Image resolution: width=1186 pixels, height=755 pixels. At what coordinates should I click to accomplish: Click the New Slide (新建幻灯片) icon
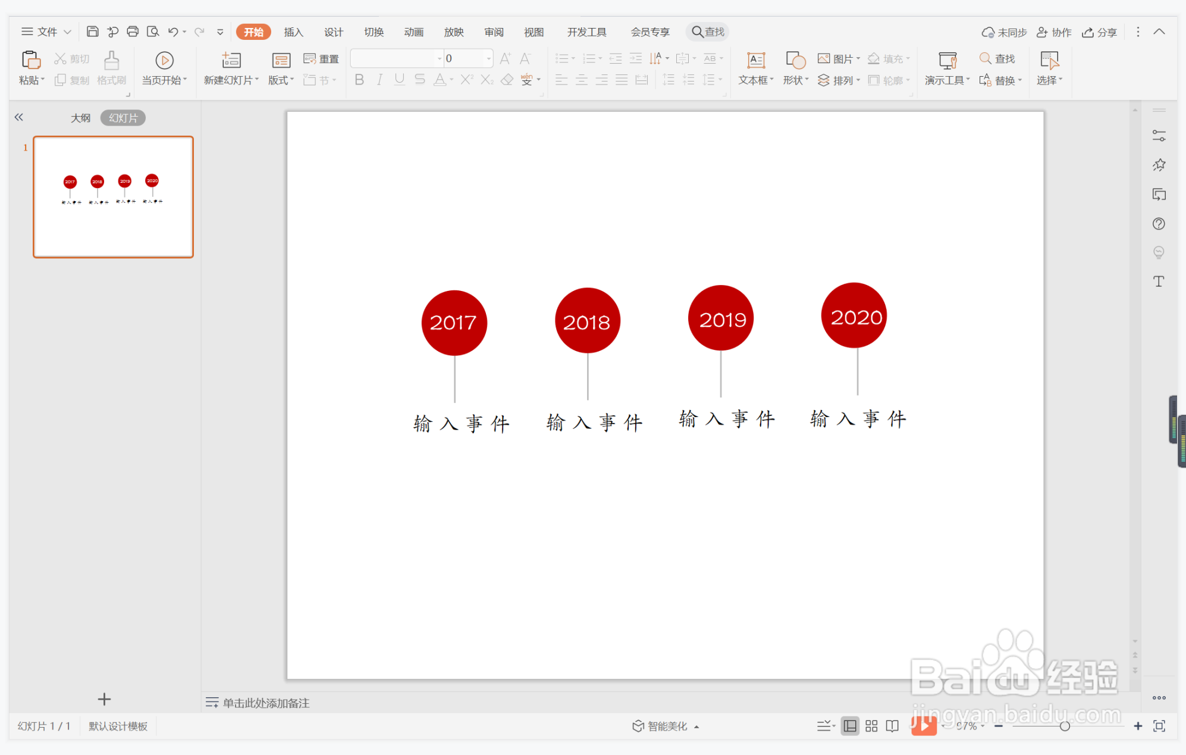pyautogui.click(x=231, y=61)
